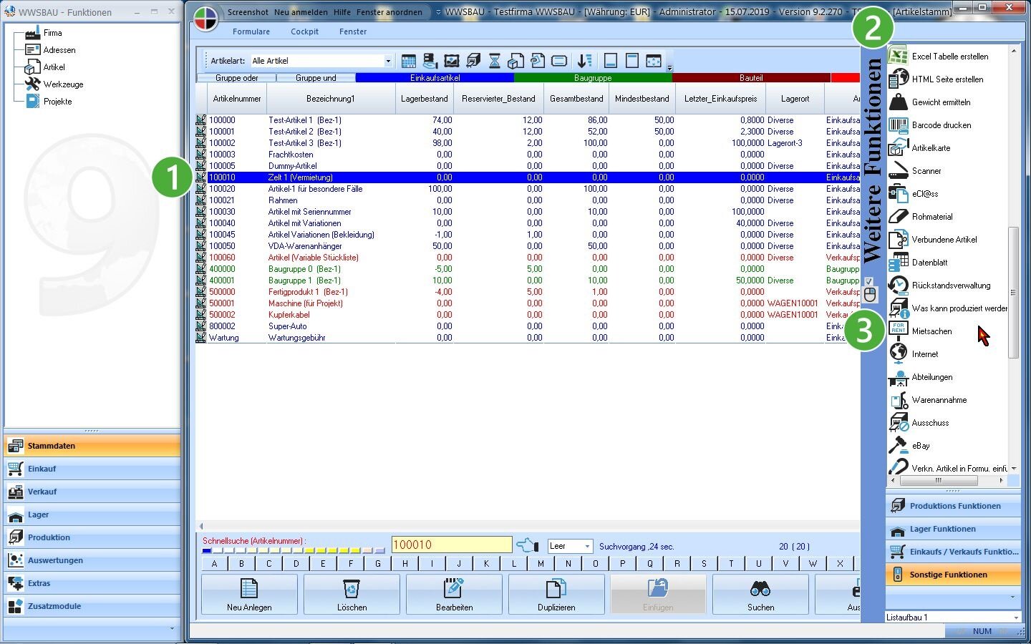This screenshot has height=644, width=1031.
Task: Expand right panel overflow chevron below Sonstige Funktionen
Action: click(x=1012, y=596)
